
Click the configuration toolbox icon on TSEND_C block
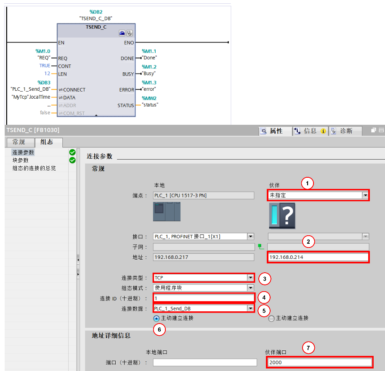[122, 33]
